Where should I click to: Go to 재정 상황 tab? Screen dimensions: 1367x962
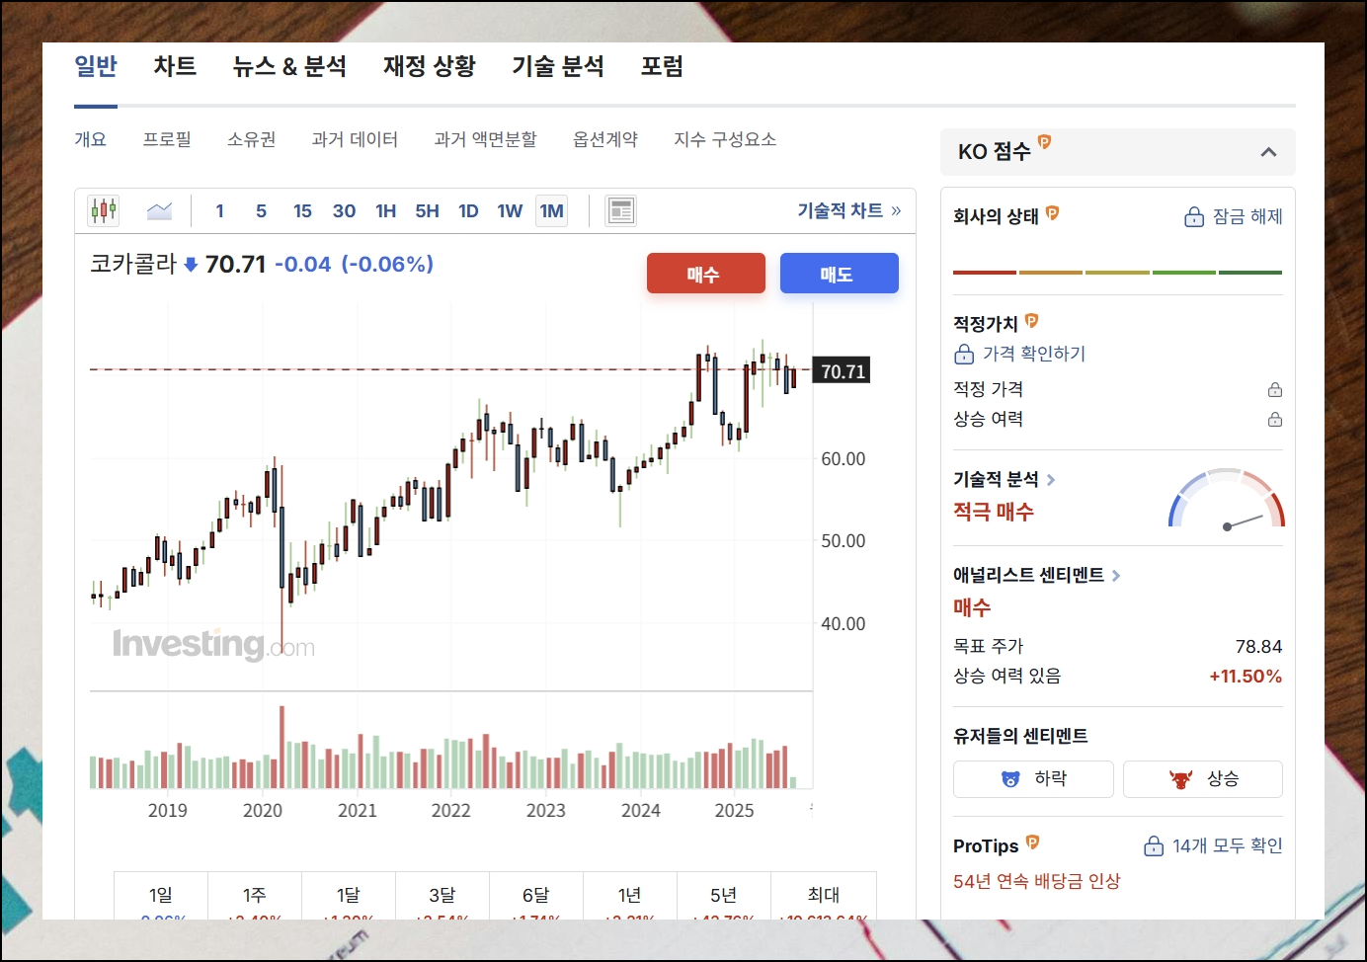(x=430, y=66)
